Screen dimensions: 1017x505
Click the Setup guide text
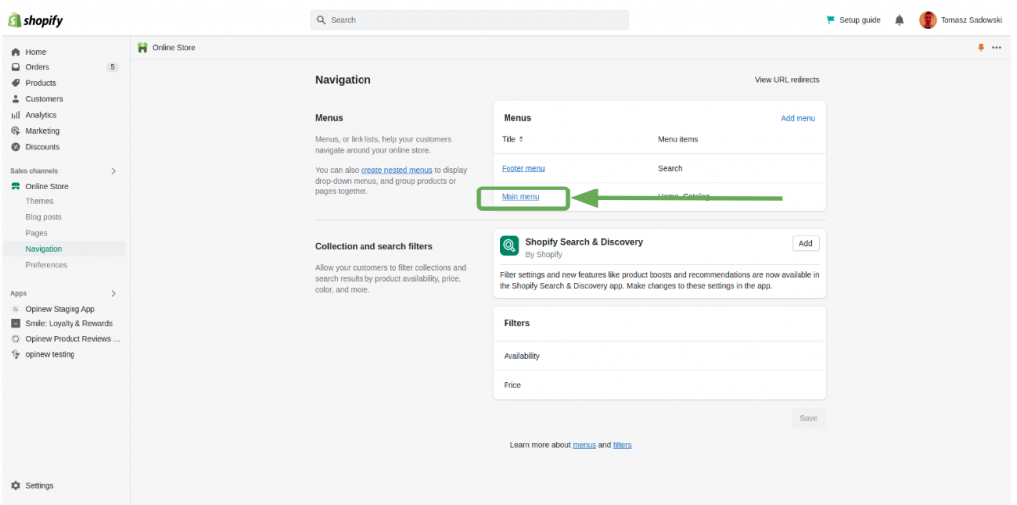[860, 20]
